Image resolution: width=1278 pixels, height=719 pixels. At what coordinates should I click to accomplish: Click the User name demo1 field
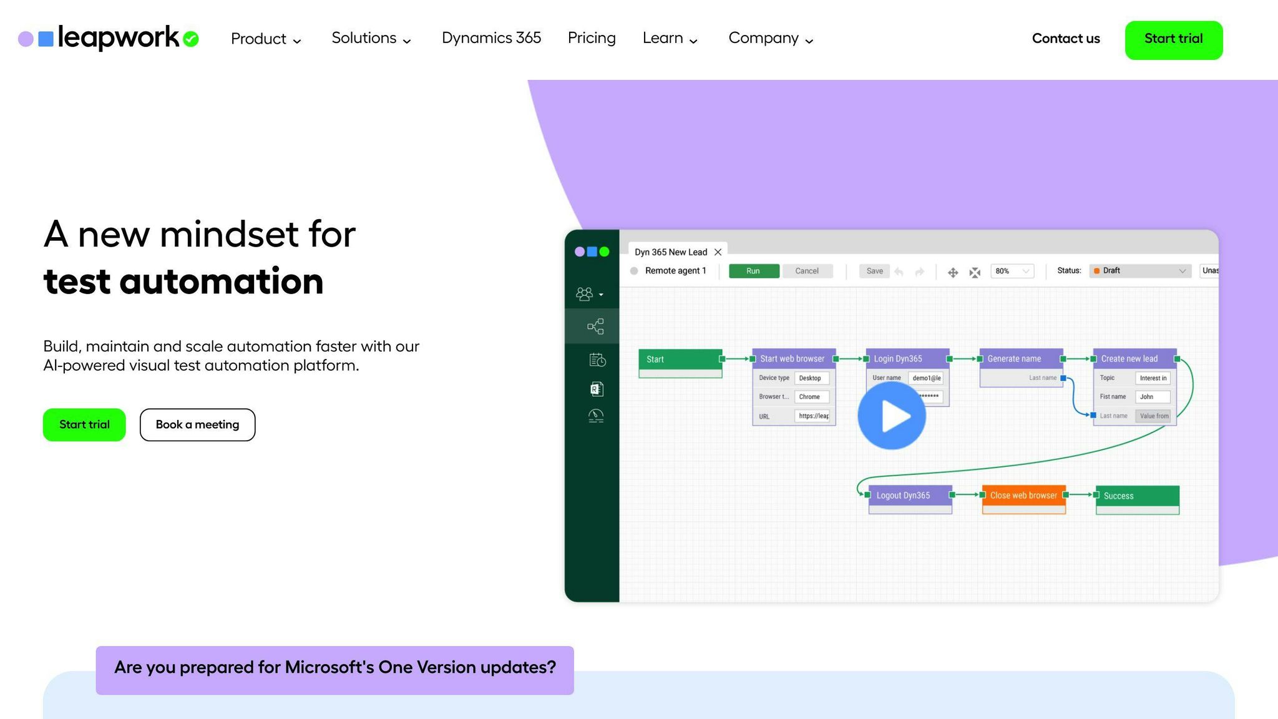[x=925, y=378]
